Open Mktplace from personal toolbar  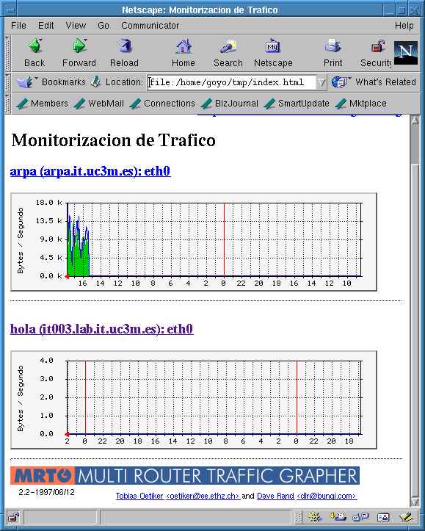pos(360,104)
